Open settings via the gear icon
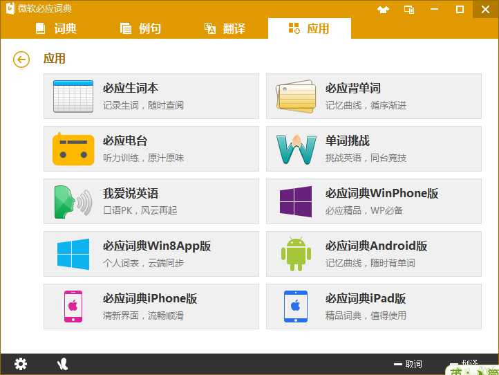This screenshot has height=375, width=499. pyautogui.click(x=21, y=364)
